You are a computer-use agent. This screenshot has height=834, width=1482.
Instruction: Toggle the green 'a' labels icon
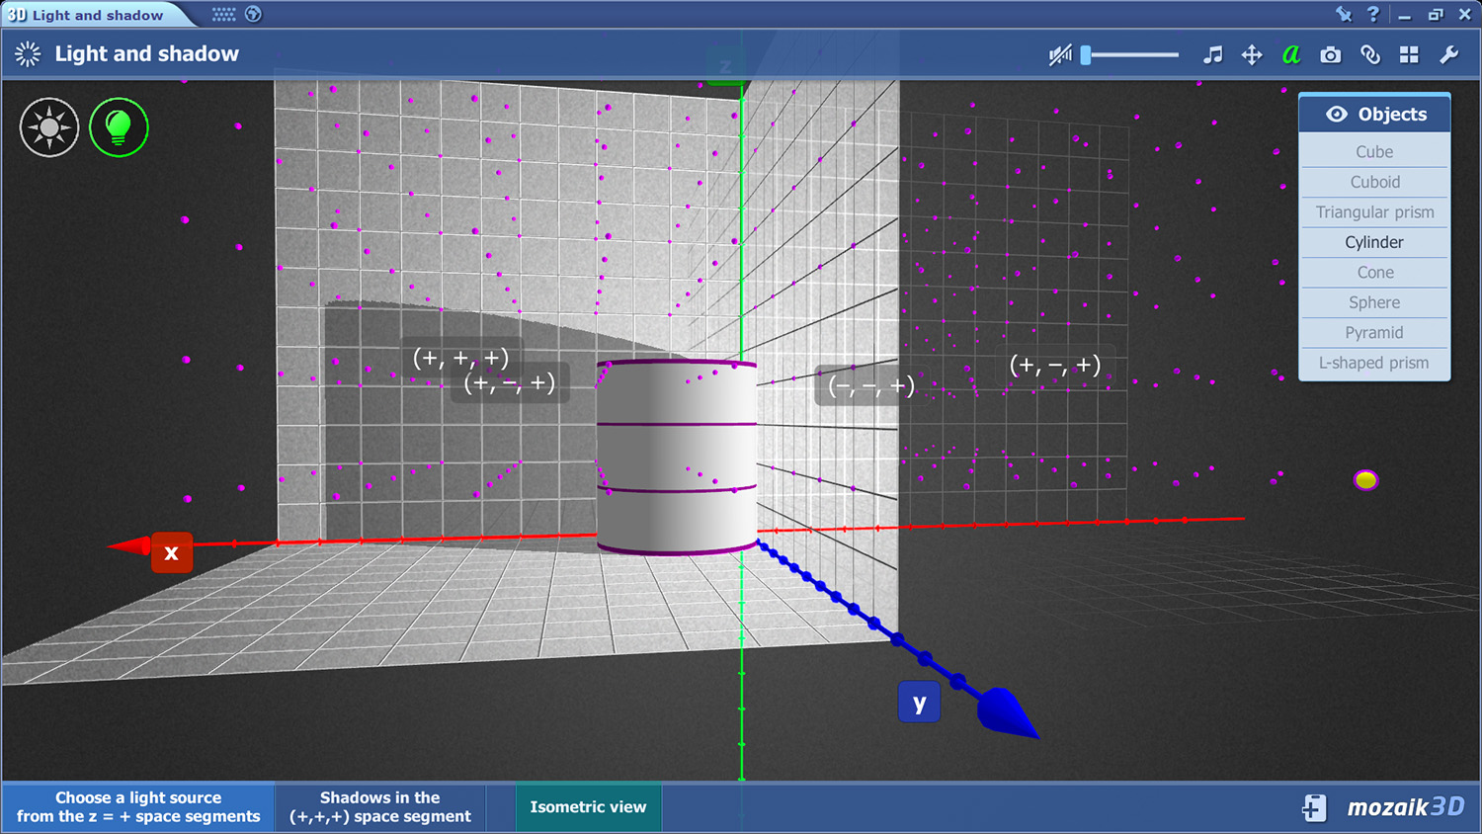[x=1290, y=55]
